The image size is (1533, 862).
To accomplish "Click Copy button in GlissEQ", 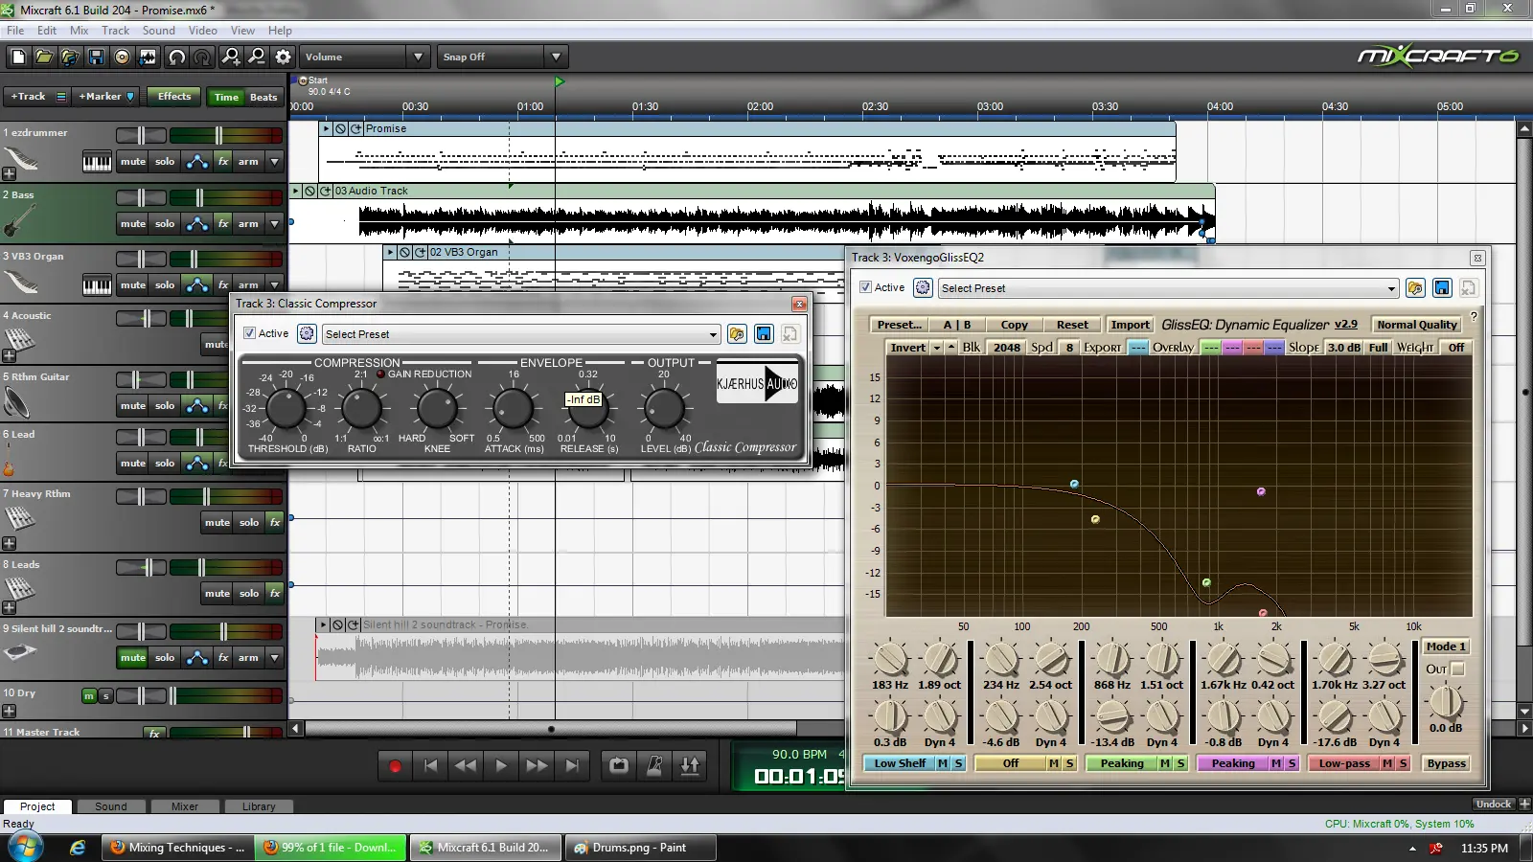I will tap(1014, 325).
